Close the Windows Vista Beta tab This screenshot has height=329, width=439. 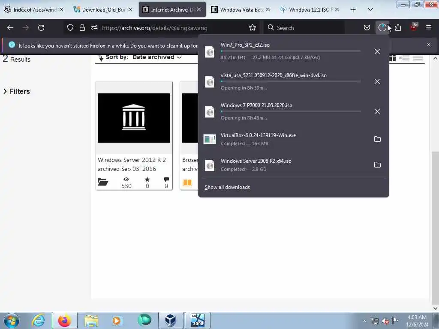268,9
